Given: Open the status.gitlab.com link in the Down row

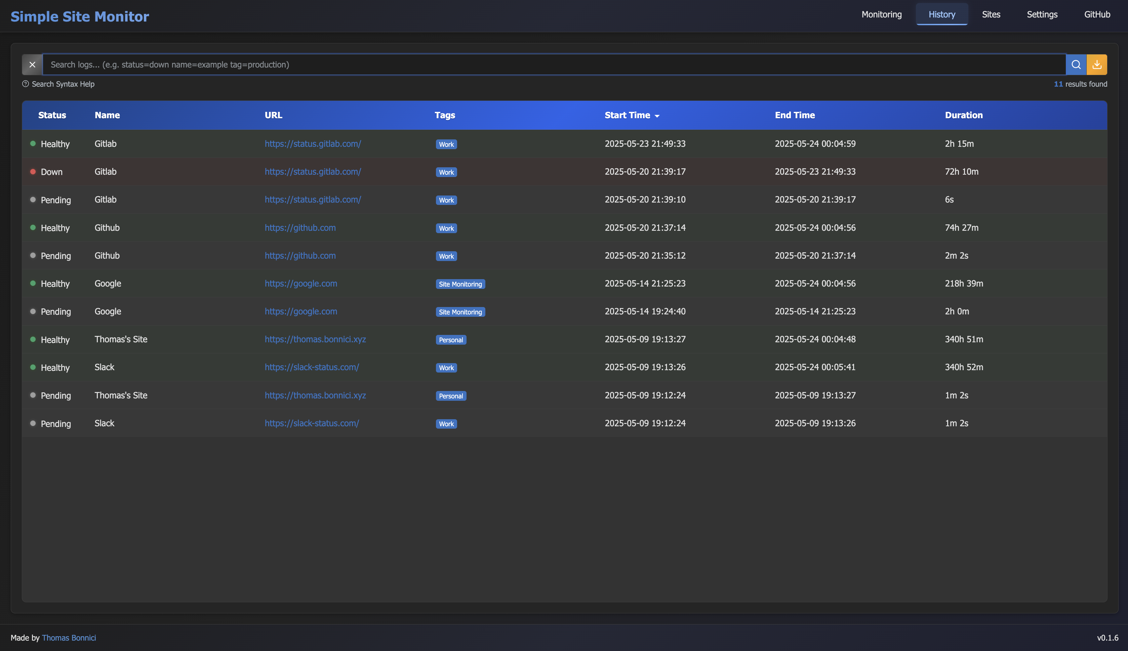Looking at the screenshot, I should 313,172.
